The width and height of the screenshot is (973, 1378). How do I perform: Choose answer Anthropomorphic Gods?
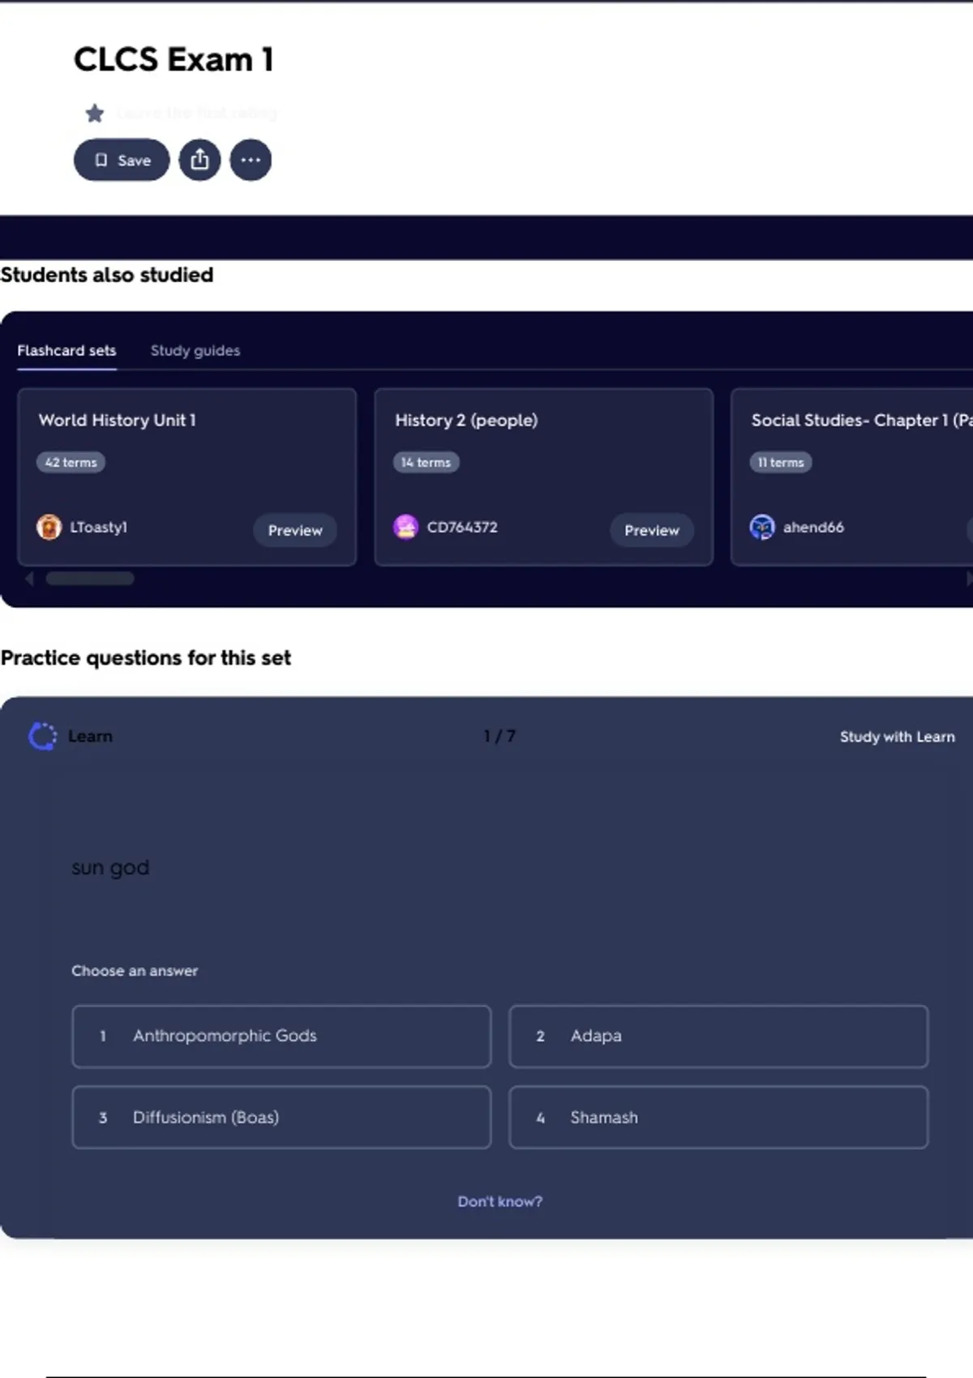click(281, 1036)
